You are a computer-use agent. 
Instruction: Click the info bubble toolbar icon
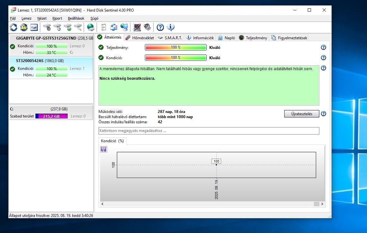(171, 27)
